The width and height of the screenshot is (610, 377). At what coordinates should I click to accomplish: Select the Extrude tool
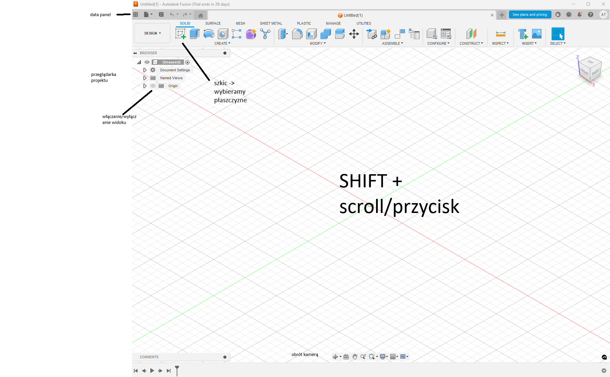[x=194, y=34]
